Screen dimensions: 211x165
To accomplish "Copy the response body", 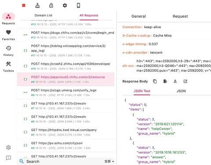I will 155,81.
